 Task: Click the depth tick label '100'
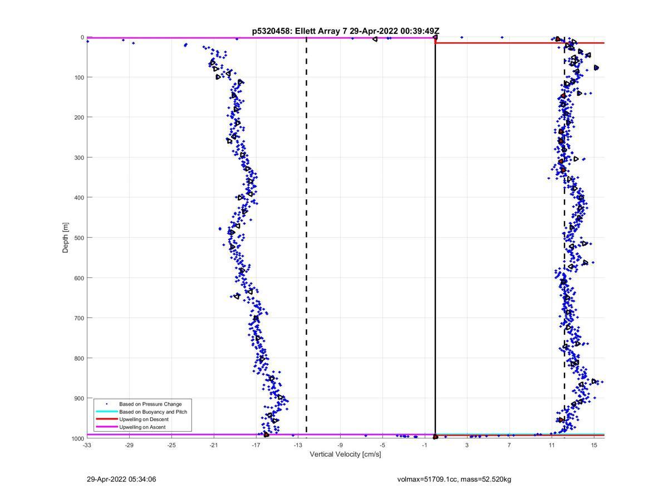pos(78,77)
